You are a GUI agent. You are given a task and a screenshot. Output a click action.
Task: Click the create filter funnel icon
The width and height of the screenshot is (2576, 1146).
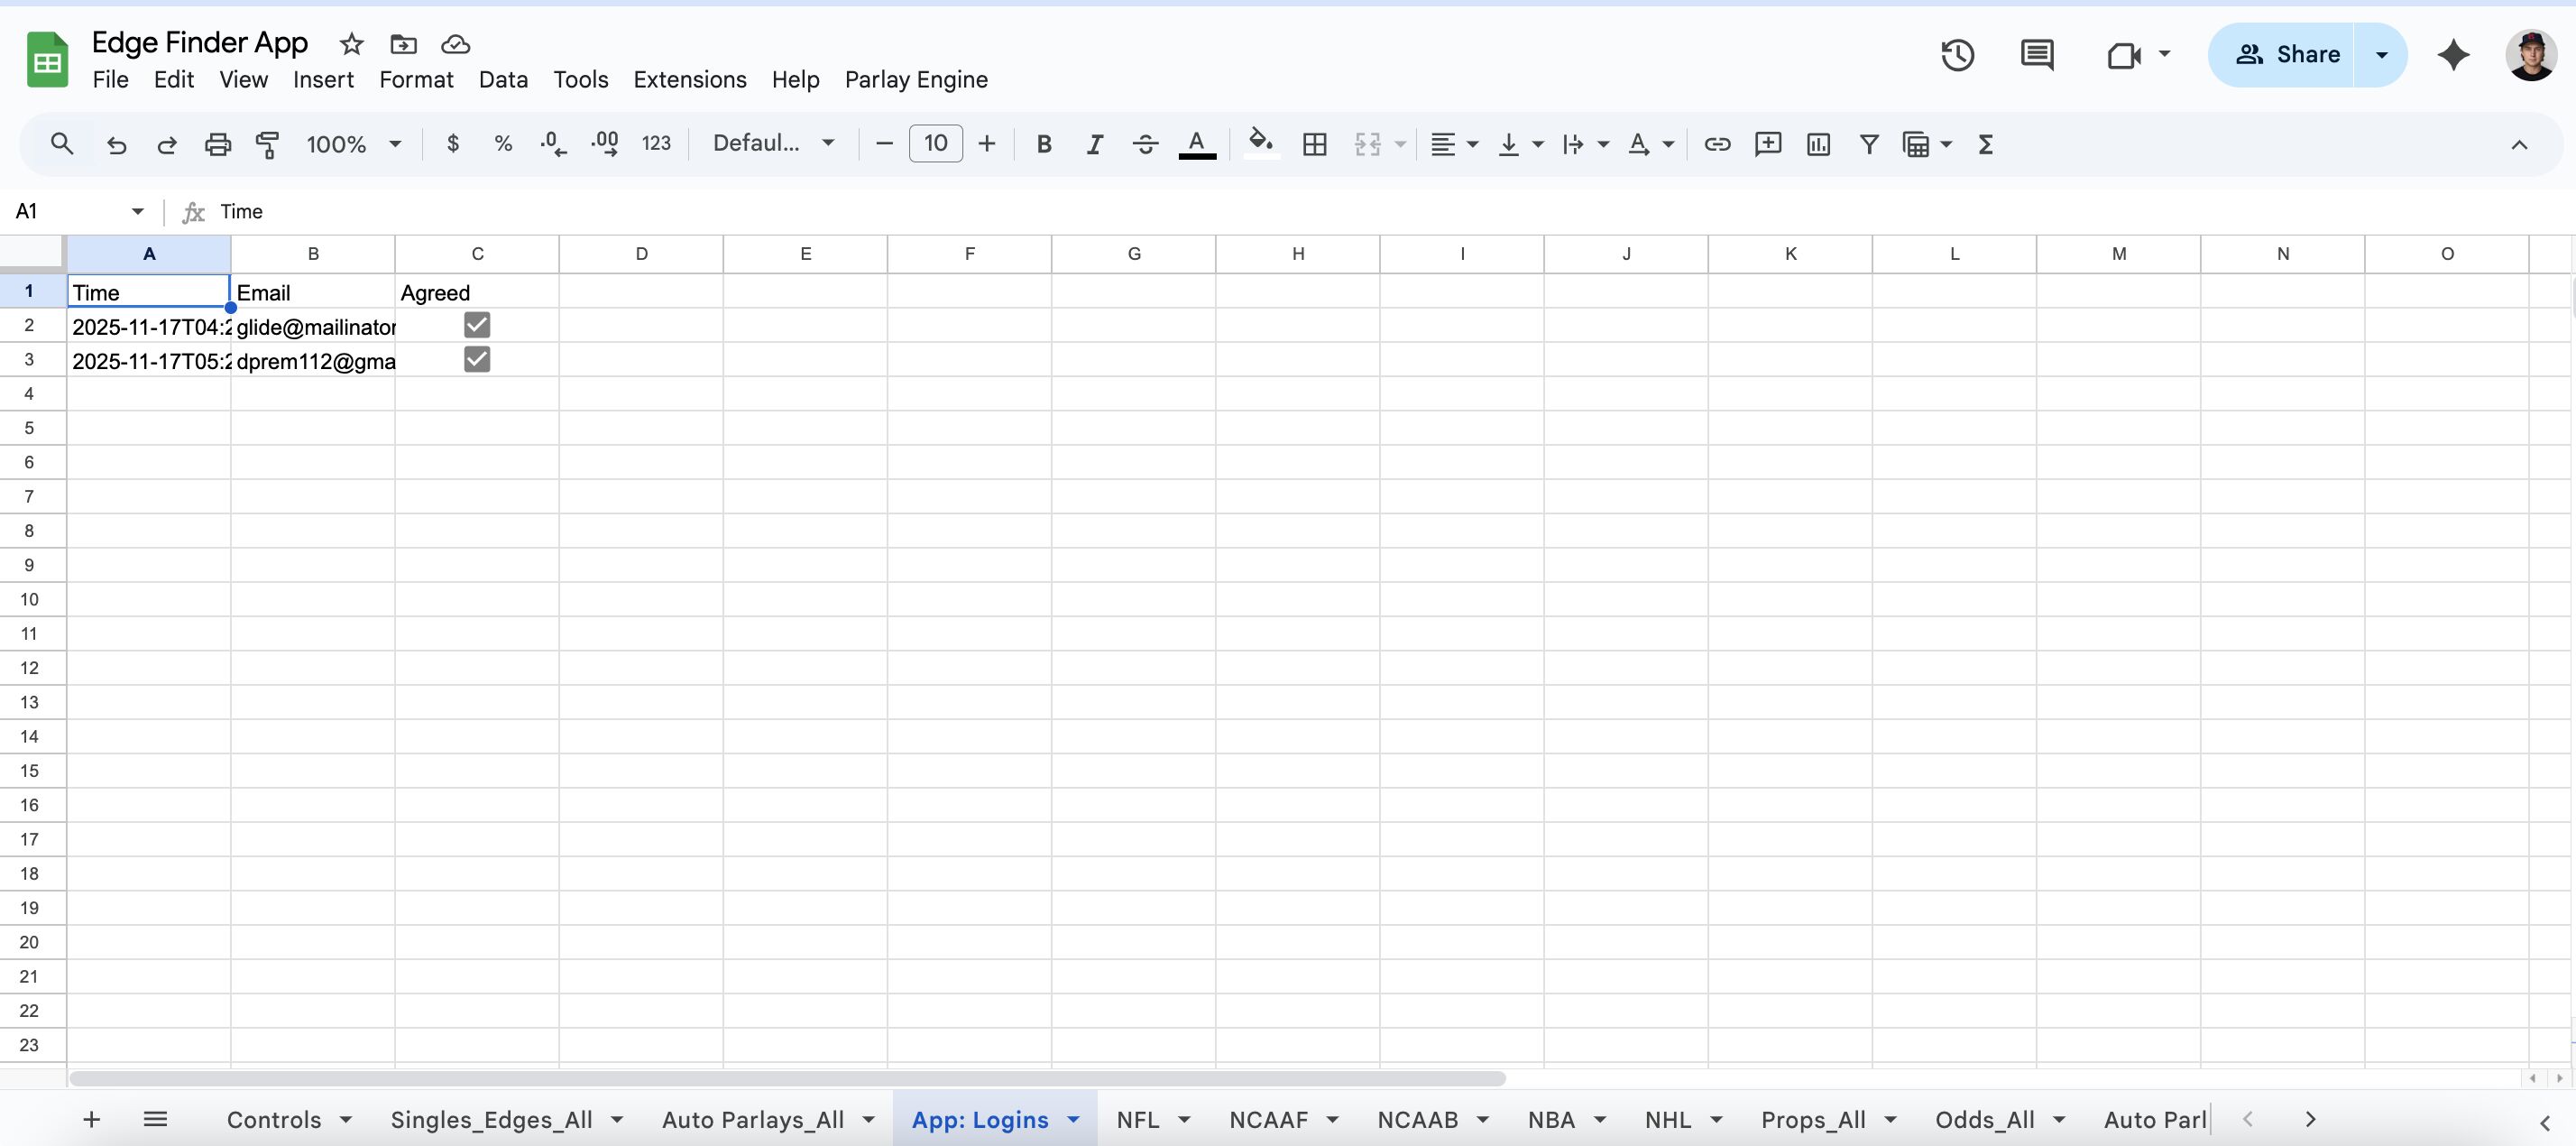pos(1868,144)
